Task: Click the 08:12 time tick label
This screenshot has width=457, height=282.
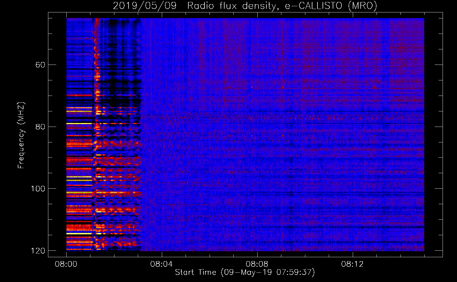Action: (352, 264)
